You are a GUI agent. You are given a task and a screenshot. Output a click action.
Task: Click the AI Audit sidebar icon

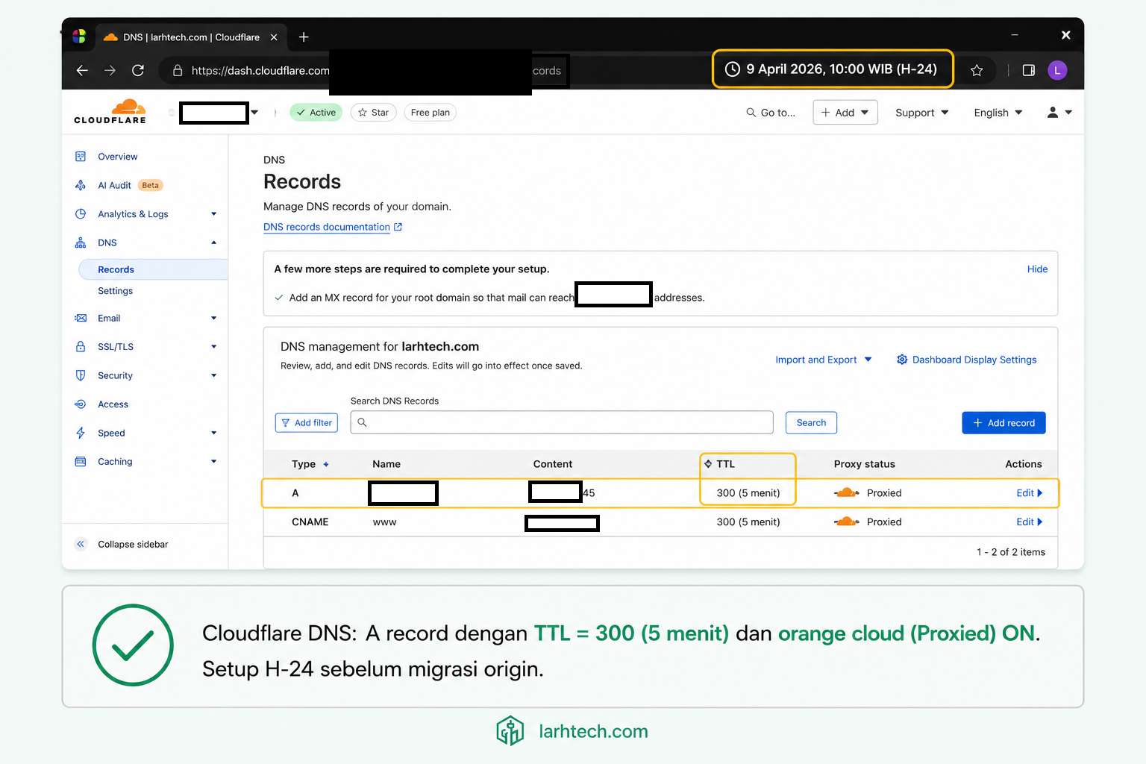81,185
